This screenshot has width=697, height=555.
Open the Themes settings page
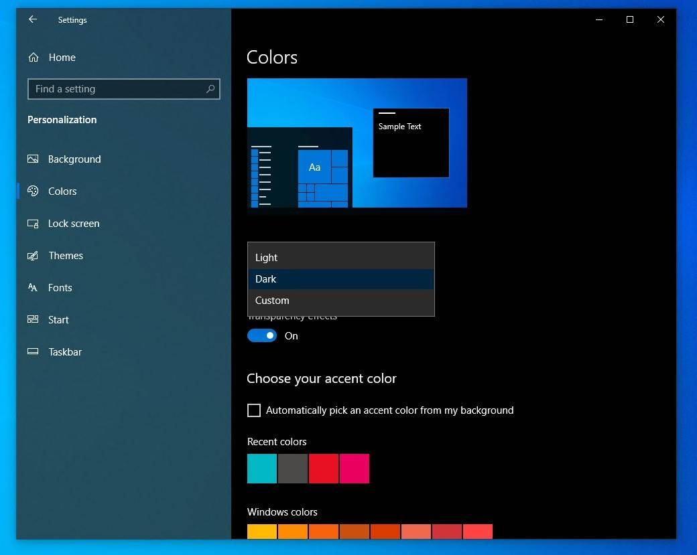click(x=123, y=255)
